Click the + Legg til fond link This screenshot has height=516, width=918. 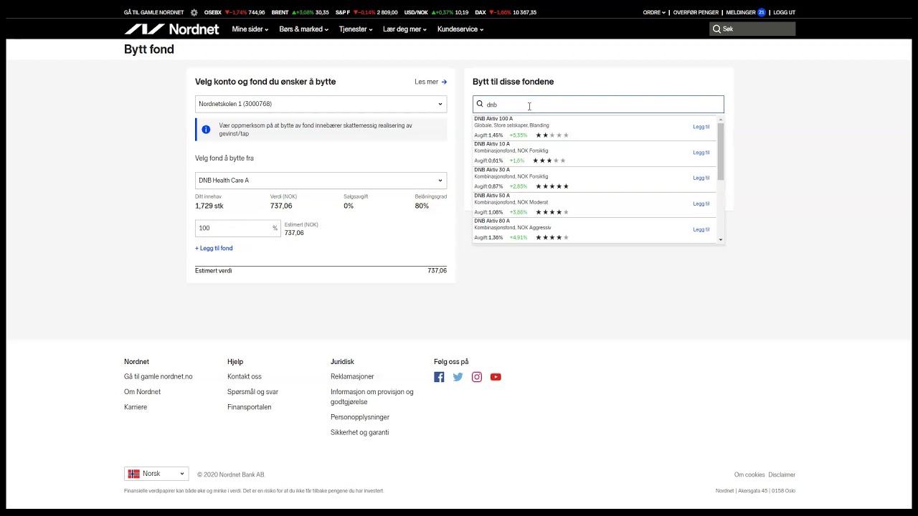point(214,248)
